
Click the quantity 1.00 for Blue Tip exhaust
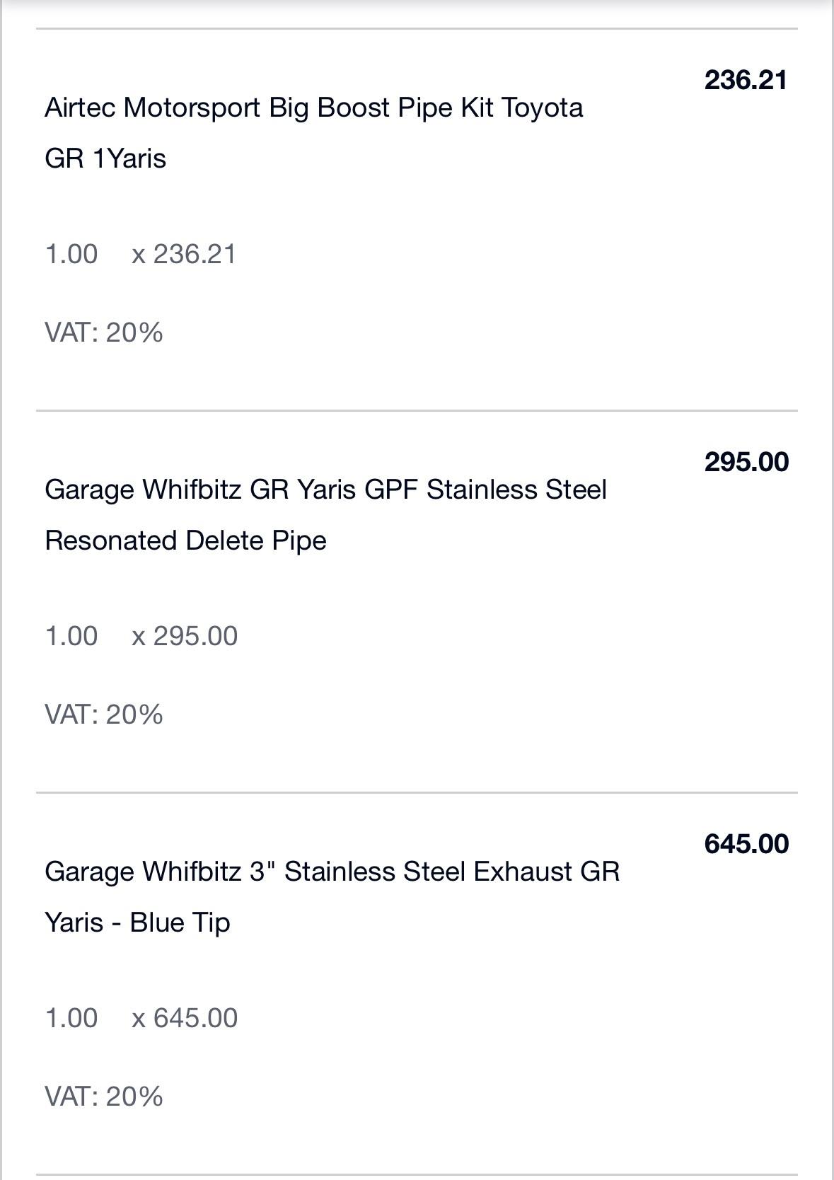tap(71, 1018)
